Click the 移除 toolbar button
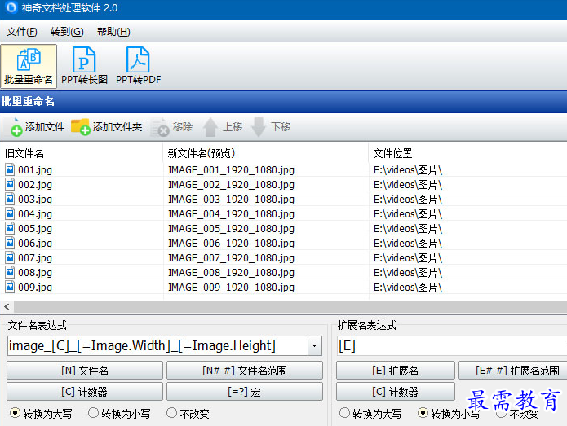 171,127
